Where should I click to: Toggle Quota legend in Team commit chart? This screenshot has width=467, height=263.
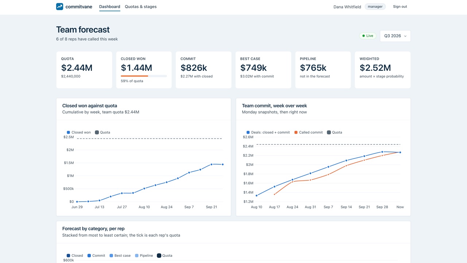tap(335, 132)
